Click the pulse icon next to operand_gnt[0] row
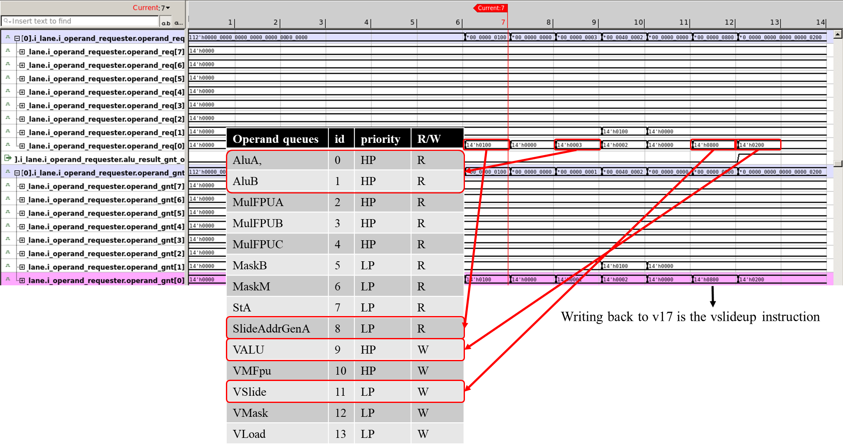 (x=7, y=280)
